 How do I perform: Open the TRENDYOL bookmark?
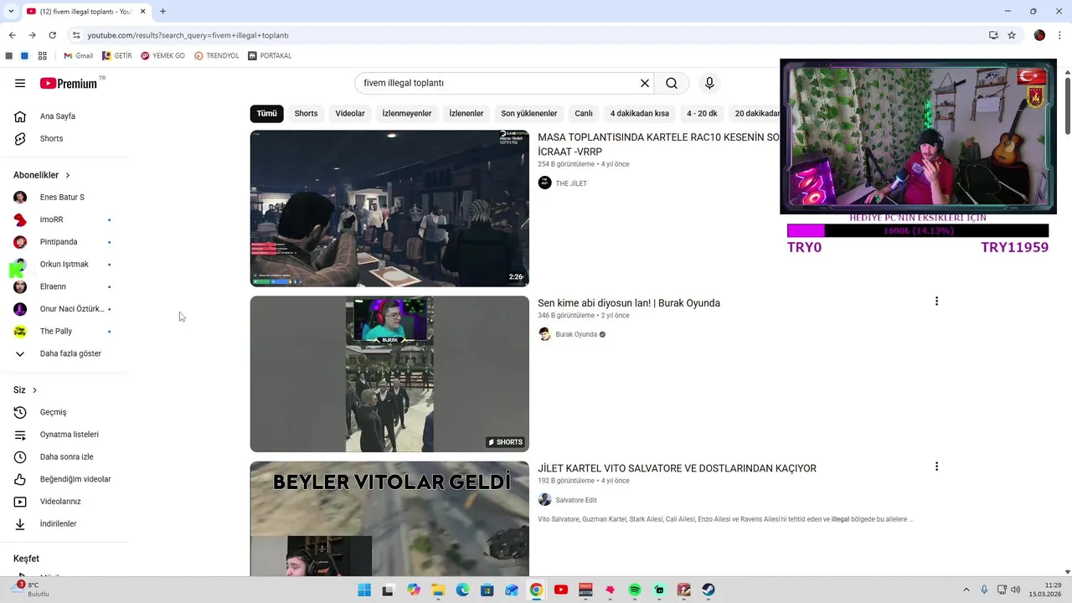(217, 56)
